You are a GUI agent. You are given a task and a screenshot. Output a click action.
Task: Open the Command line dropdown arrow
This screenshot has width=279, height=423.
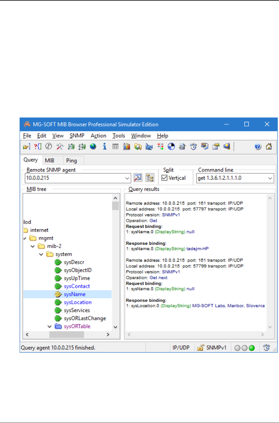270,178
